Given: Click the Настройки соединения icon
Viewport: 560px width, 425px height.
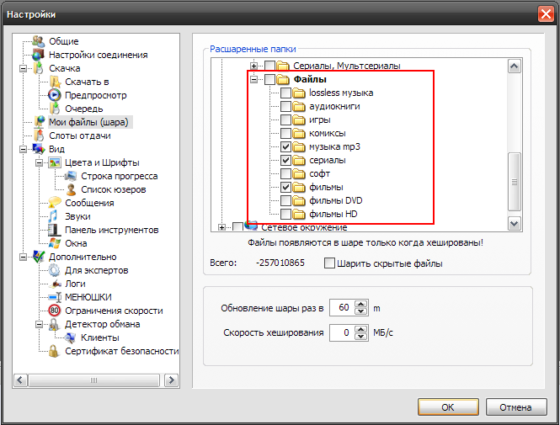Looking at the screenshot, I should point(39,55).
